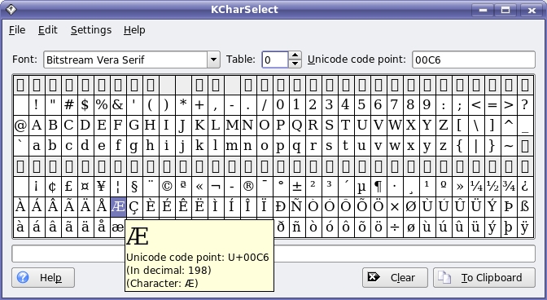This screenshot has height=300, width=547.
Task: Pick the multiplication × sign cell
Action: click(395, 206)
